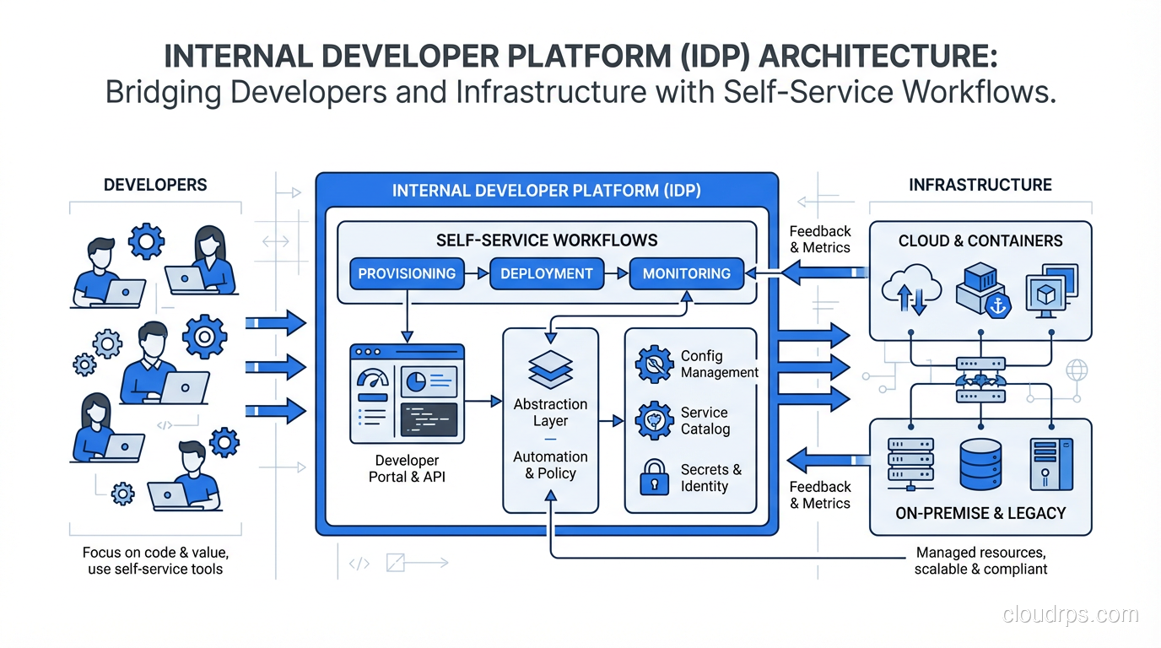Open the DEVELOPERS section header
This screenshot has width=1161, height=648.
[155, 185]
